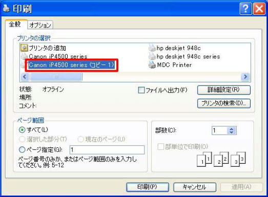The width and height of the screenshot is (268, 197).
Task: Click the printer list horizontal scrollbar thumb
Action: click(x=56, y=77)
